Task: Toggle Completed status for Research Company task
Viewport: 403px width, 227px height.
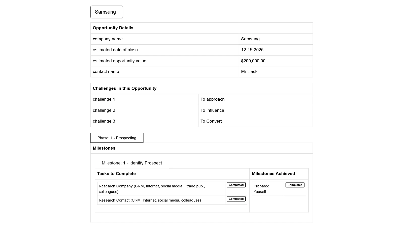Action: coord(236,185)
